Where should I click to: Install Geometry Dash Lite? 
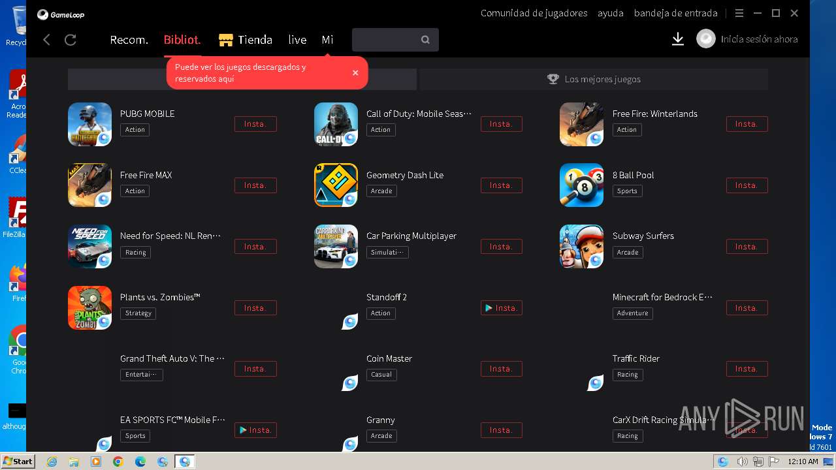(501, 185)
